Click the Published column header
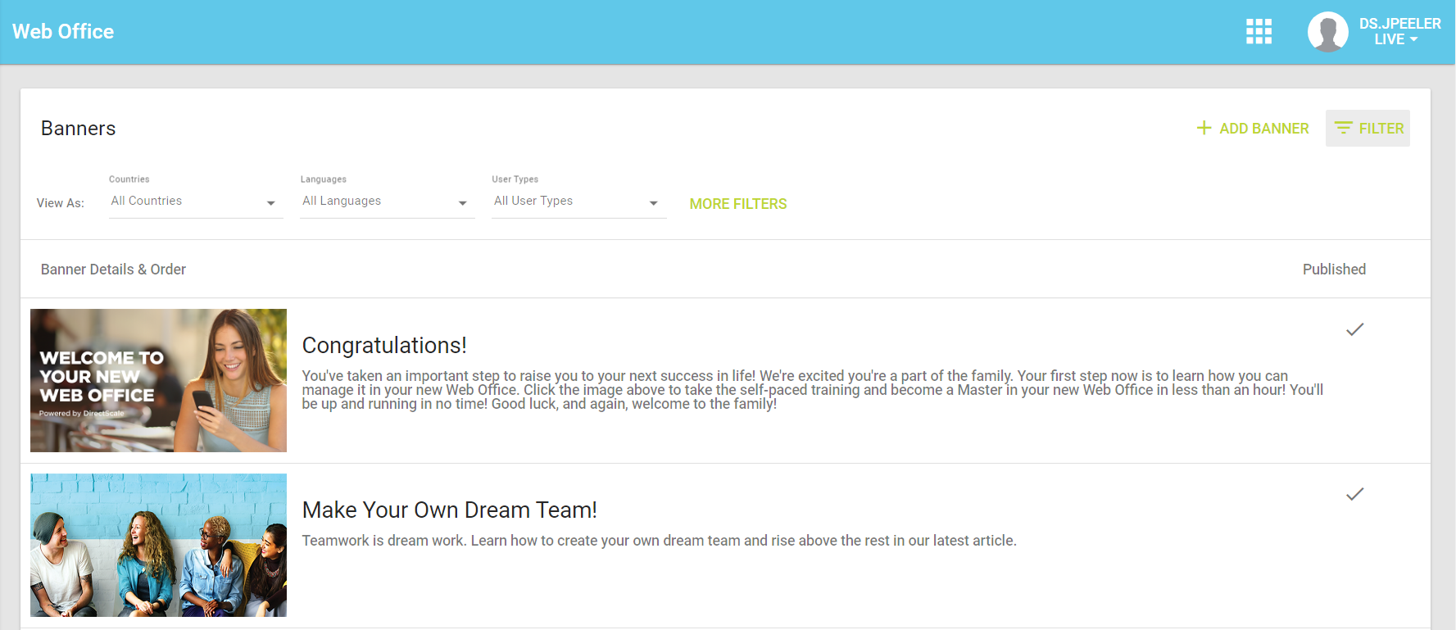 (1333, 270)
